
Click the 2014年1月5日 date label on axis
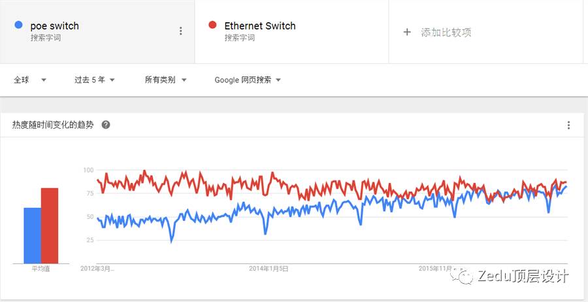point(269,269)
